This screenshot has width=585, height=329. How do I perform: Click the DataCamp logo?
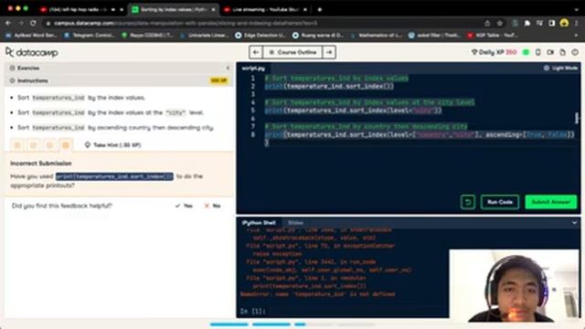[32, 53]
